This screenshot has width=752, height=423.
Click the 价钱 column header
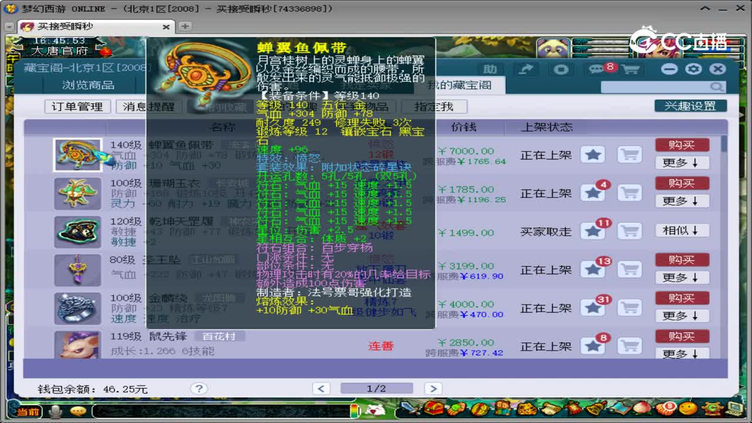point(464,127)
